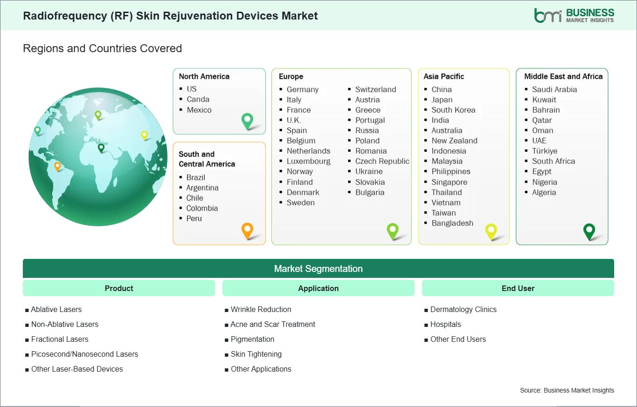Click 'Mexico' in North America list
Image resolution: width=637 pixels, height=407 pixels.
[199, 110]
